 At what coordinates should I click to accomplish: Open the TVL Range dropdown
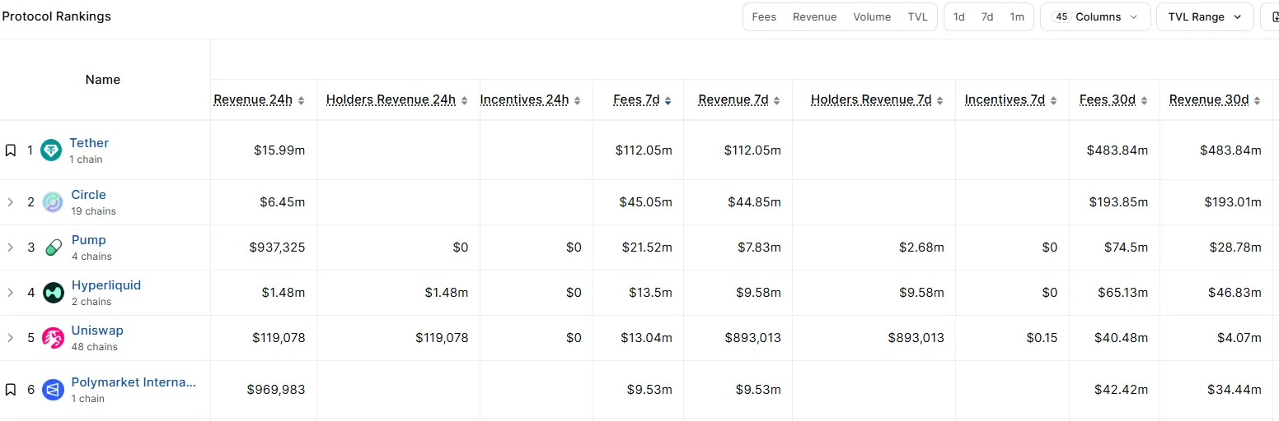[1205, 17]
